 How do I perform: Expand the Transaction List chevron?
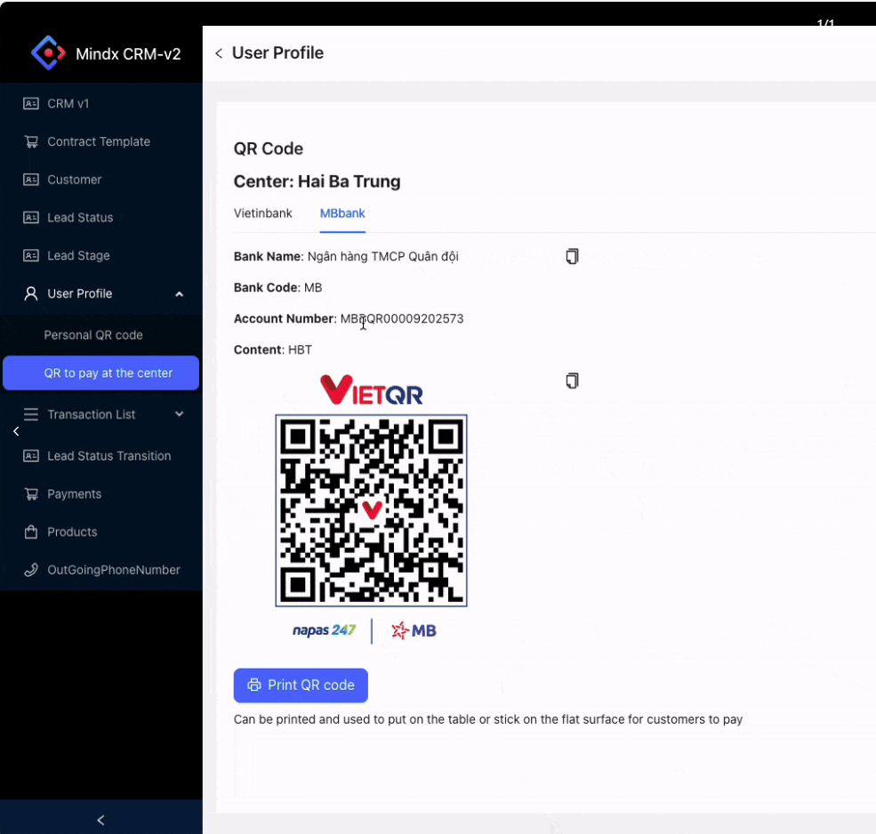[x=180, y=414]
